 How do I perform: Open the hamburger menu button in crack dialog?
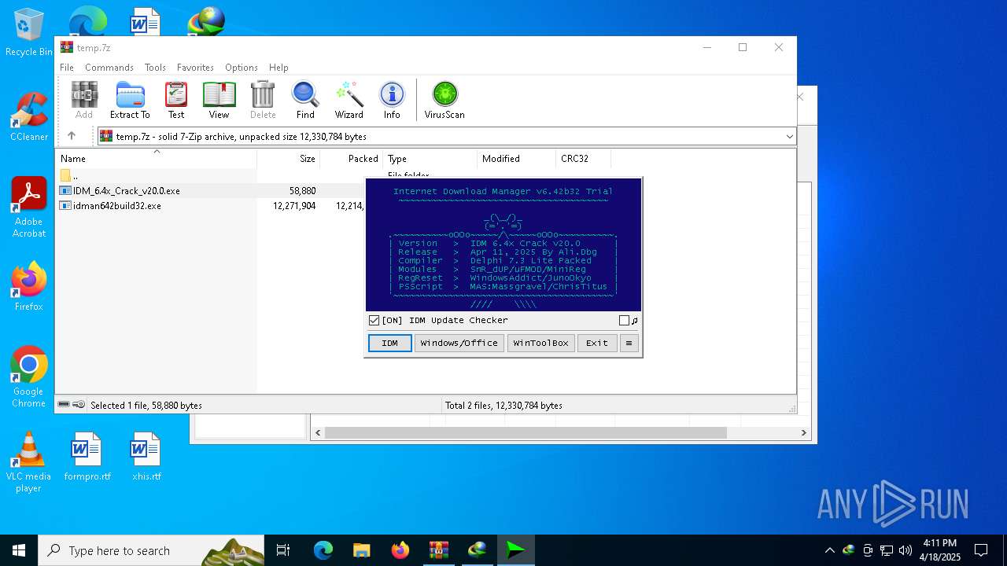point(629,344)
